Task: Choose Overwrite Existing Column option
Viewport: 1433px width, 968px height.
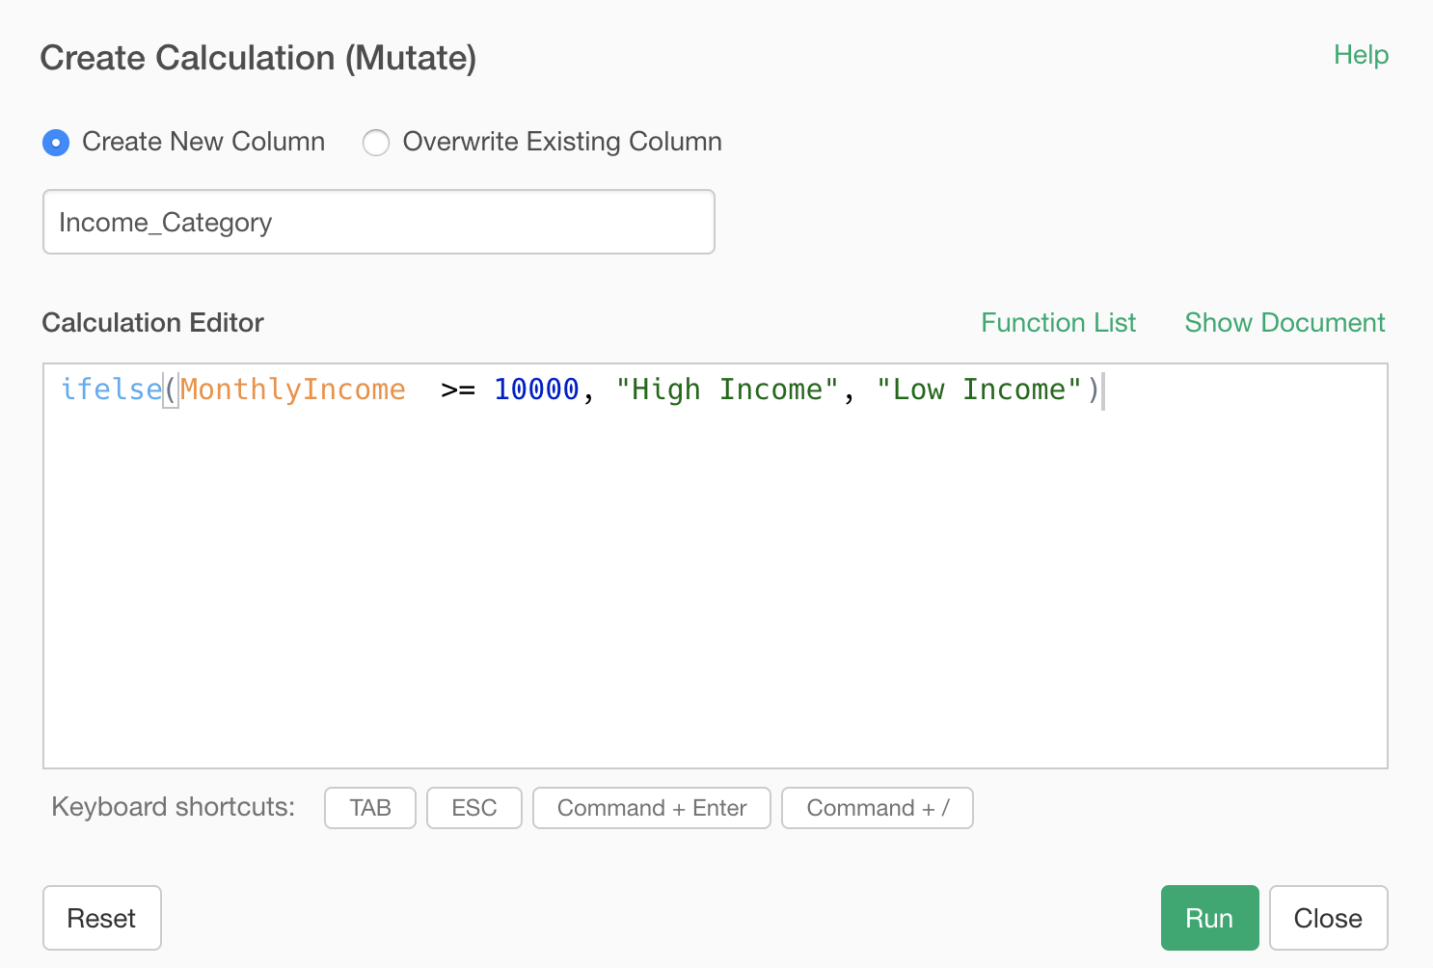Action: (x=376, y=142)
